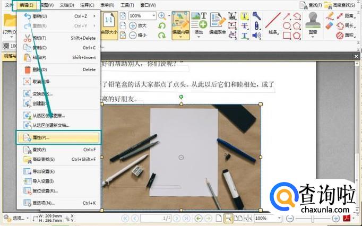Click 查找(F) button at top right
The width and height of the screenshot is (362, 226).
(x=311, y=5)
